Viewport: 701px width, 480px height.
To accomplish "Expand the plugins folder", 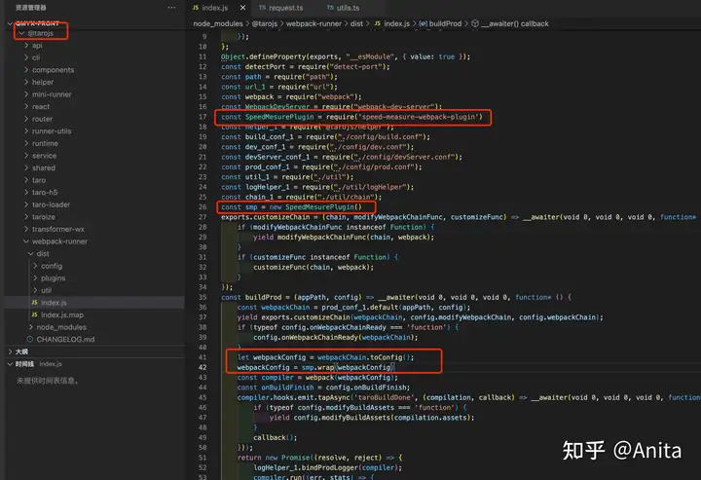I will coord(35,278).
